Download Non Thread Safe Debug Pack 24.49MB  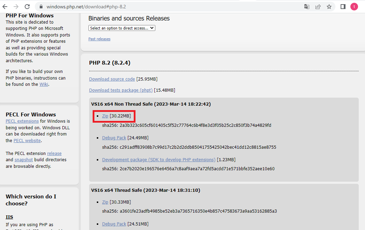[x=114, y=138]
